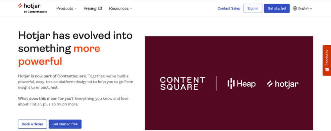This screenshot has height=131, width=331.
Task: Open the English language chevron
Action: (x=311, y=9)
